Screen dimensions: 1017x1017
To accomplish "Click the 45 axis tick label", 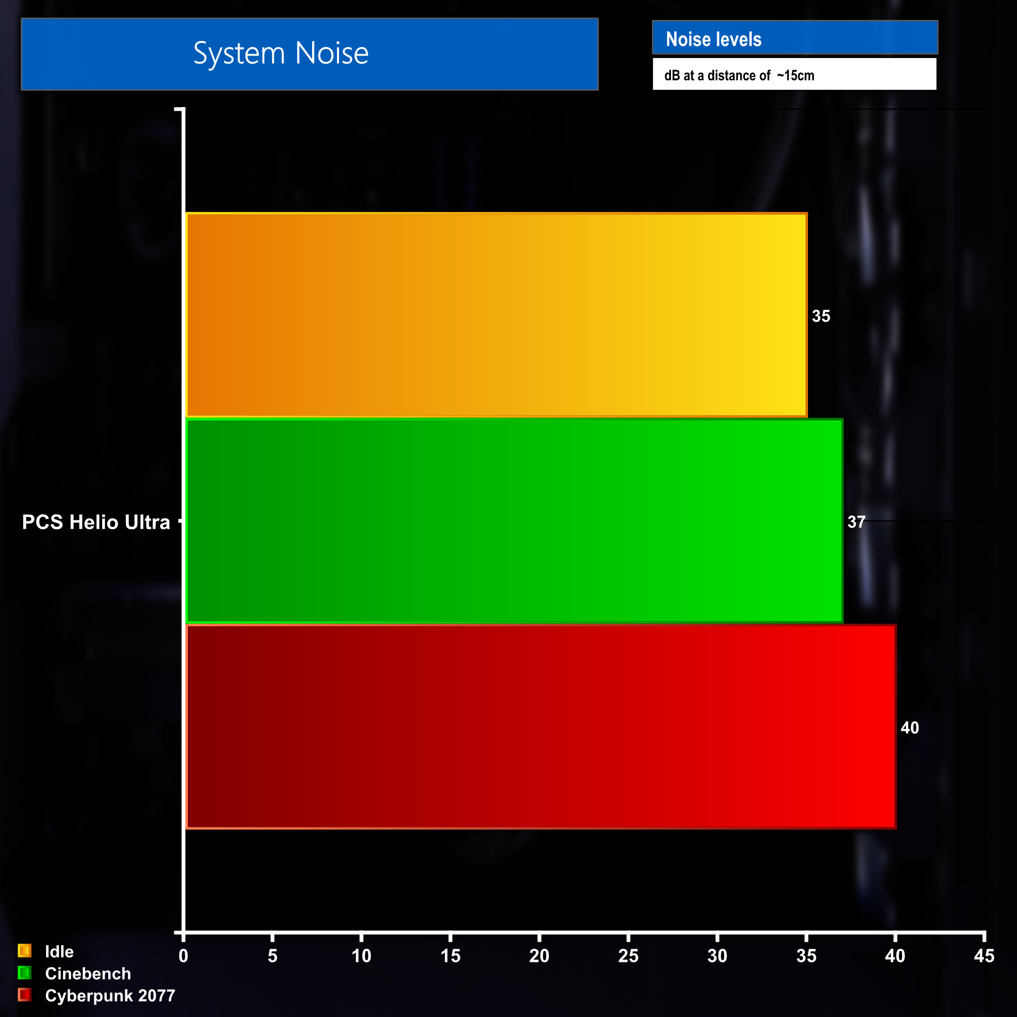I will [984, 956].
